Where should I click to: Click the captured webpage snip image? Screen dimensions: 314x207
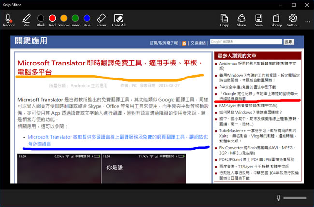tap(157, 109)
